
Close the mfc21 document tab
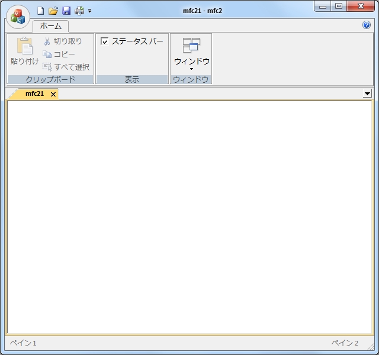[53, 95]
